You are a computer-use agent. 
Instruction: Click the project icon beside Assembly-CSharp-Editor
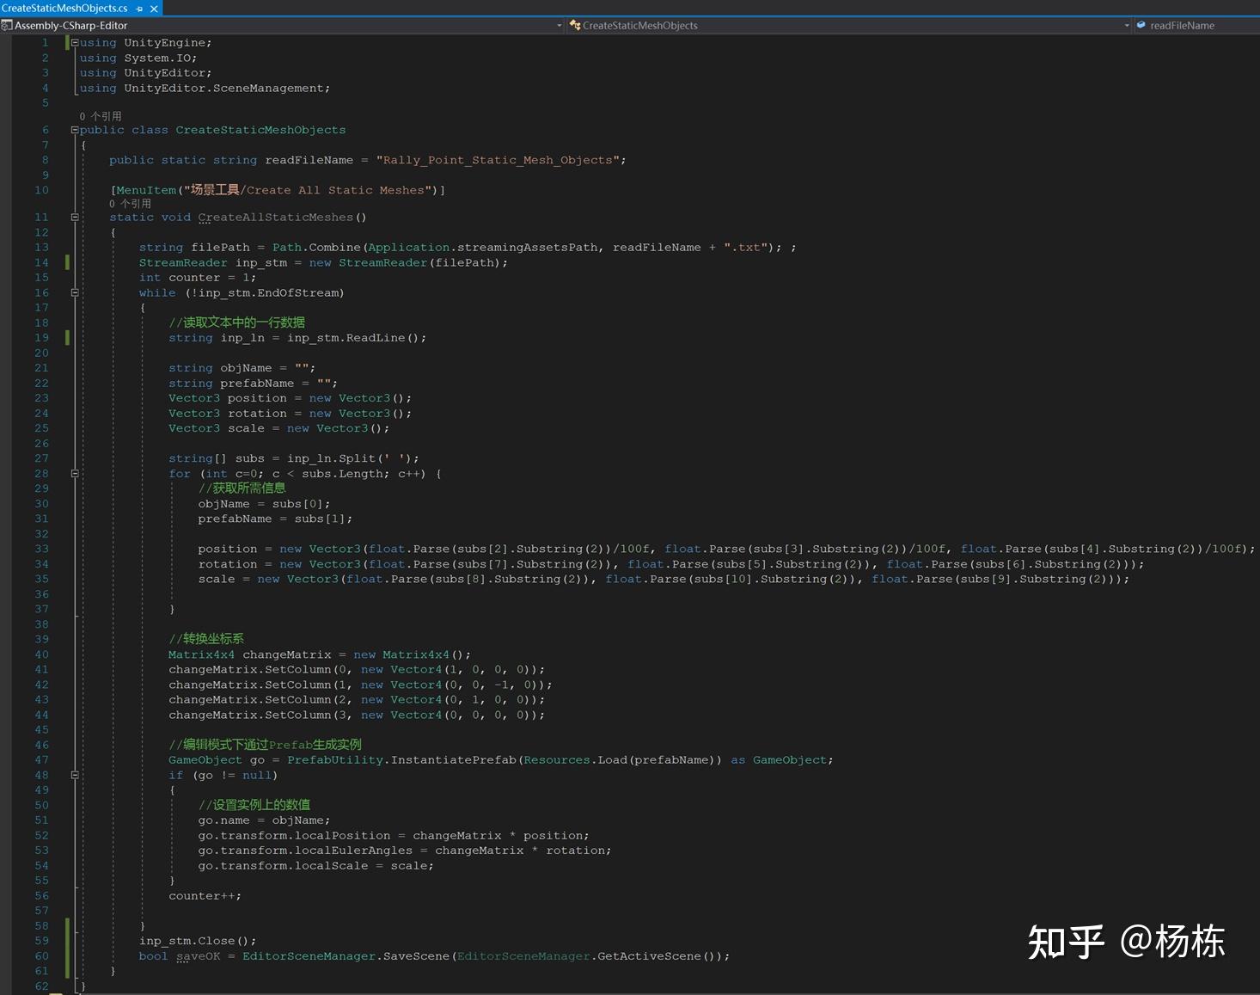7,25
